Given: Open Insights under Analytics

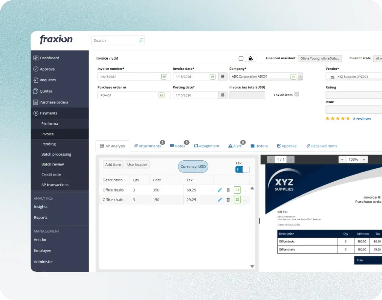Looking at the screenshot, I should coord(41,206).
